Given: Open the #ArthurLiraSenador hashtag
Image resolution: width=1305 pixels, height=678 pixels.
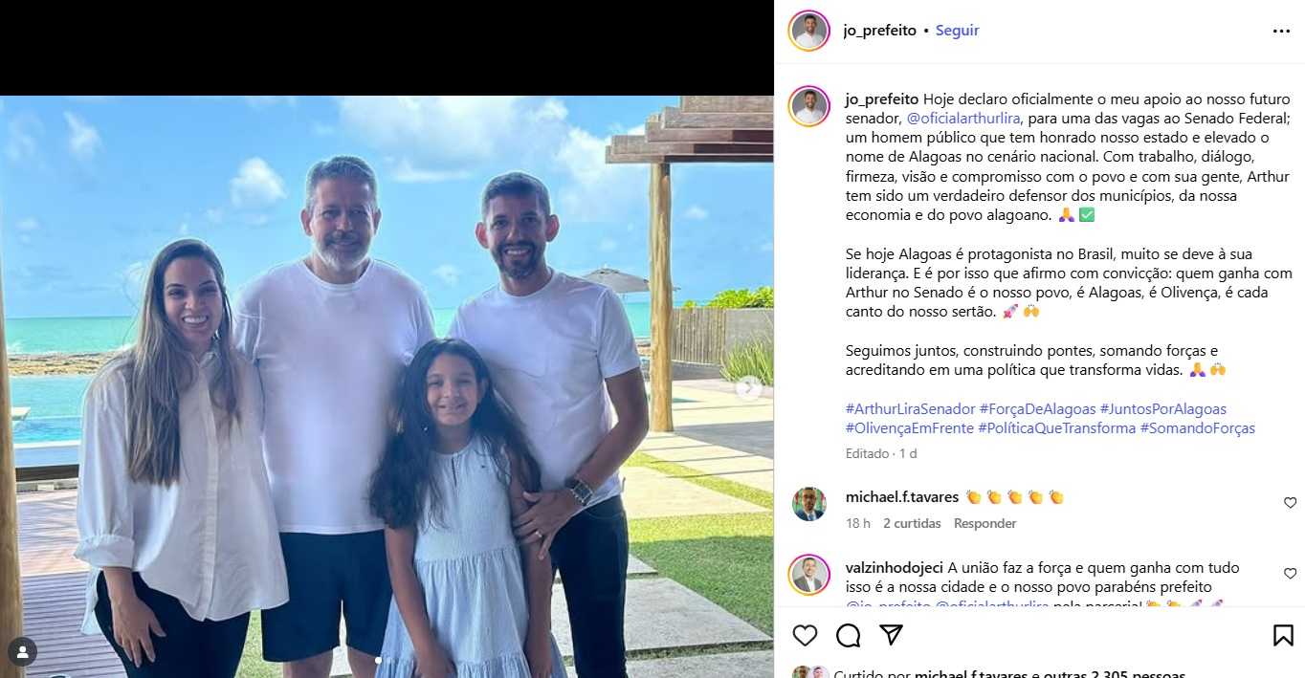Looking at the screenshot, I should coord(911,409).
